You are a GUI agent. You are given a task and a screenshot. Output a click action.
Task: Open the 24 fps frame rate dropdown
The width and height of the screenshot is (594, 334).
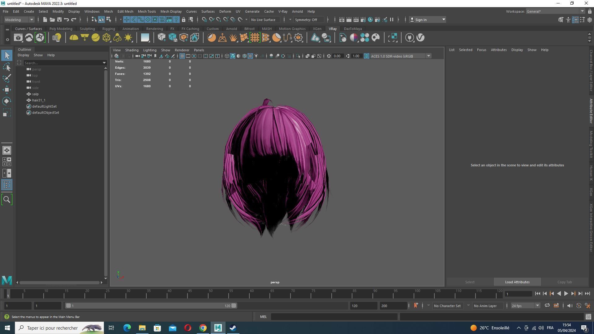click(x=525, y=306)
